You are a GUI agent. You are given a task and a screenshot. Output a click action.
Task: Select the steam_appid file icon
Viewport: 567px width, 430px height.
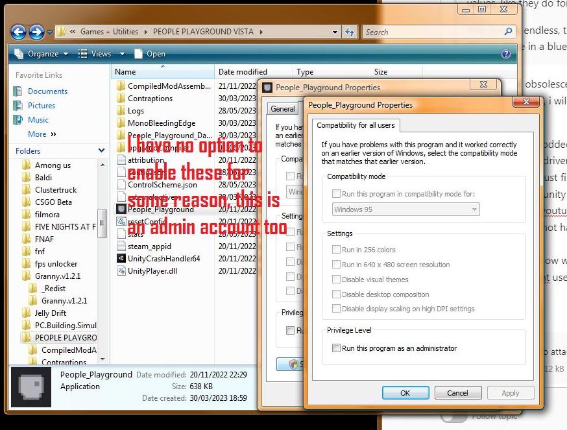121,246
